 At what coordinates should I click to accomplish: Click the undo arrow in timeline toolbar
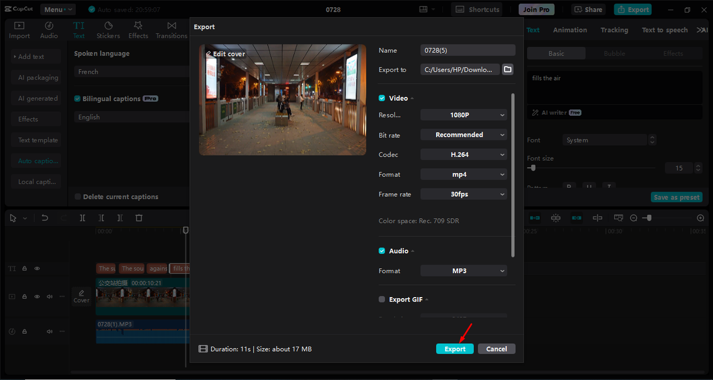point(45,218)
